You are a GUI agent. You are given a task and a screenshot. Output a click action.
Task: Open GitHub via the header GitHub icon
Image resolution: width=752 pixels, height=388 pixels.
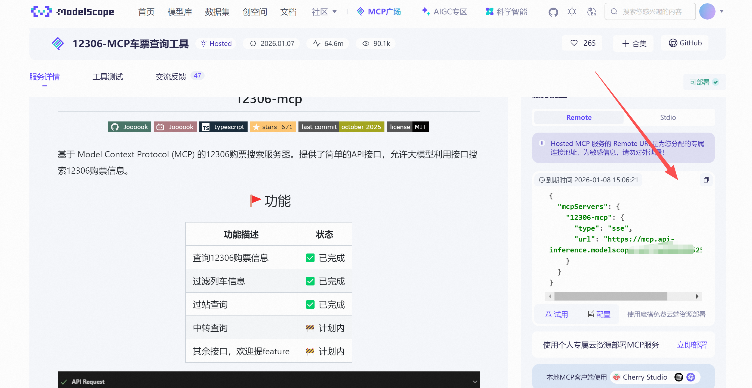553,11
